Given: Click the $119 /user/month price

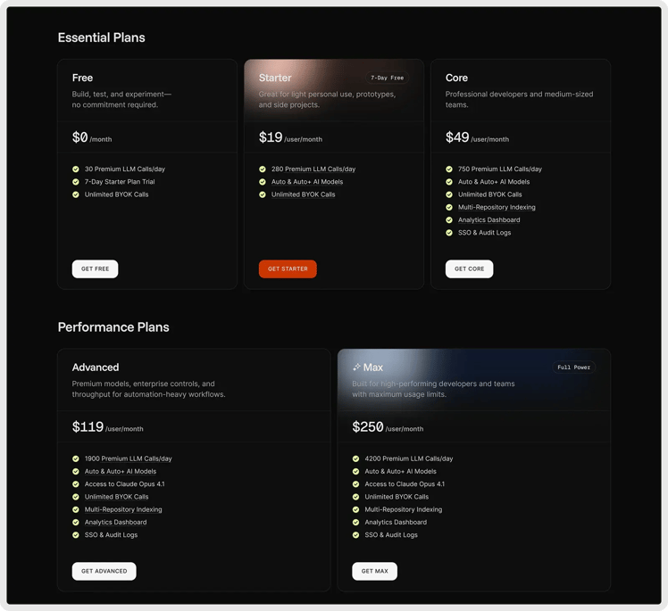Looking at the screenshot, I should coord(108,426).
